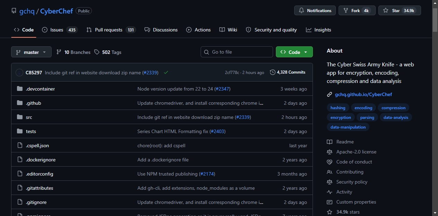438x216 pixels.
Task: Click the .gitattributes file icon
Action: [20, 188]
